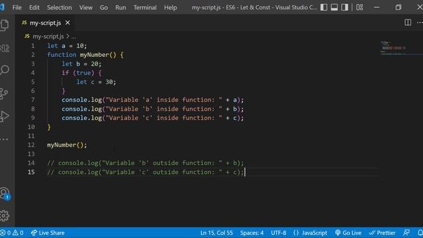This screenshot has width=423, height=238.
Task: Toggle Primary Side Bar layout button
Action: point(324,7)
